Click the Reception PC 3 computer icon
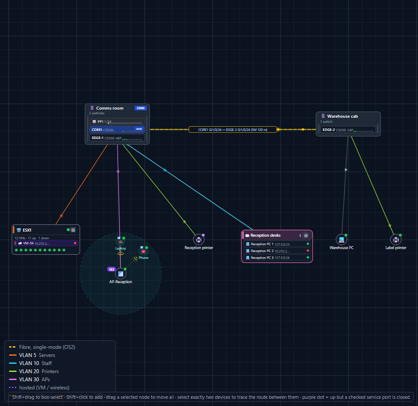The image size is (418, 406). coord(248,258)
